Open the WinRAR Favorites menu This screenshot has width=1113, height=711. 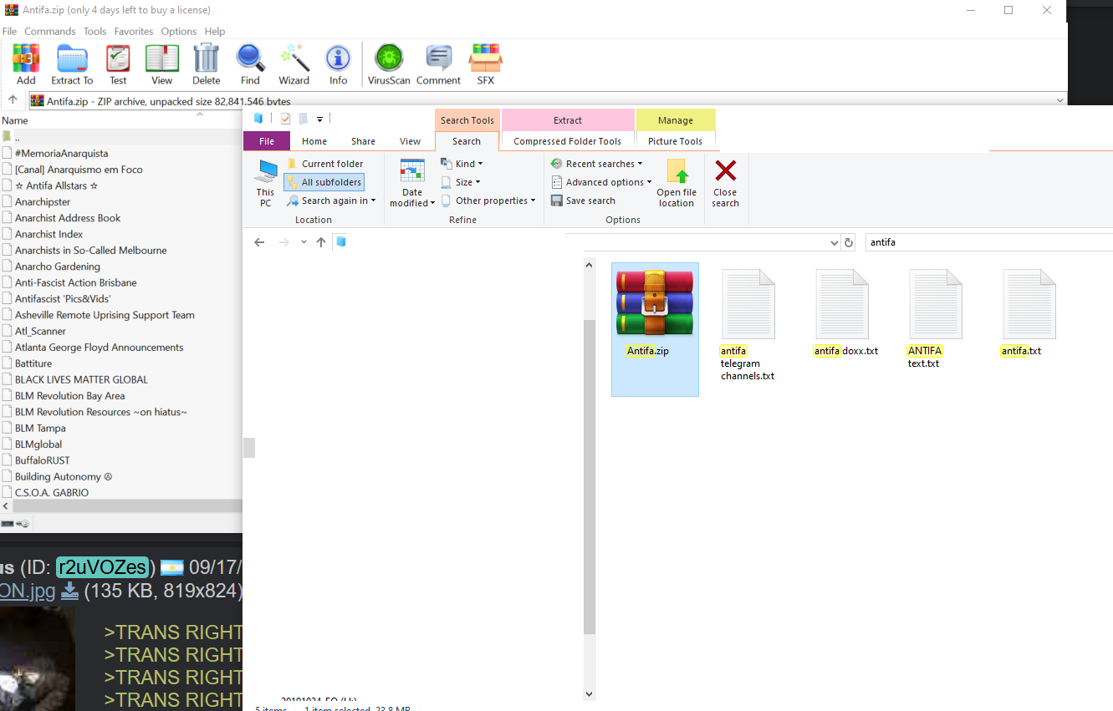(x=134, y=31)
